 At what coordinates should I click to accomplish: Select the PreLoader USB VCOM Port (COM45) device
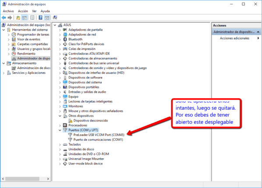(x=99, y=135)
